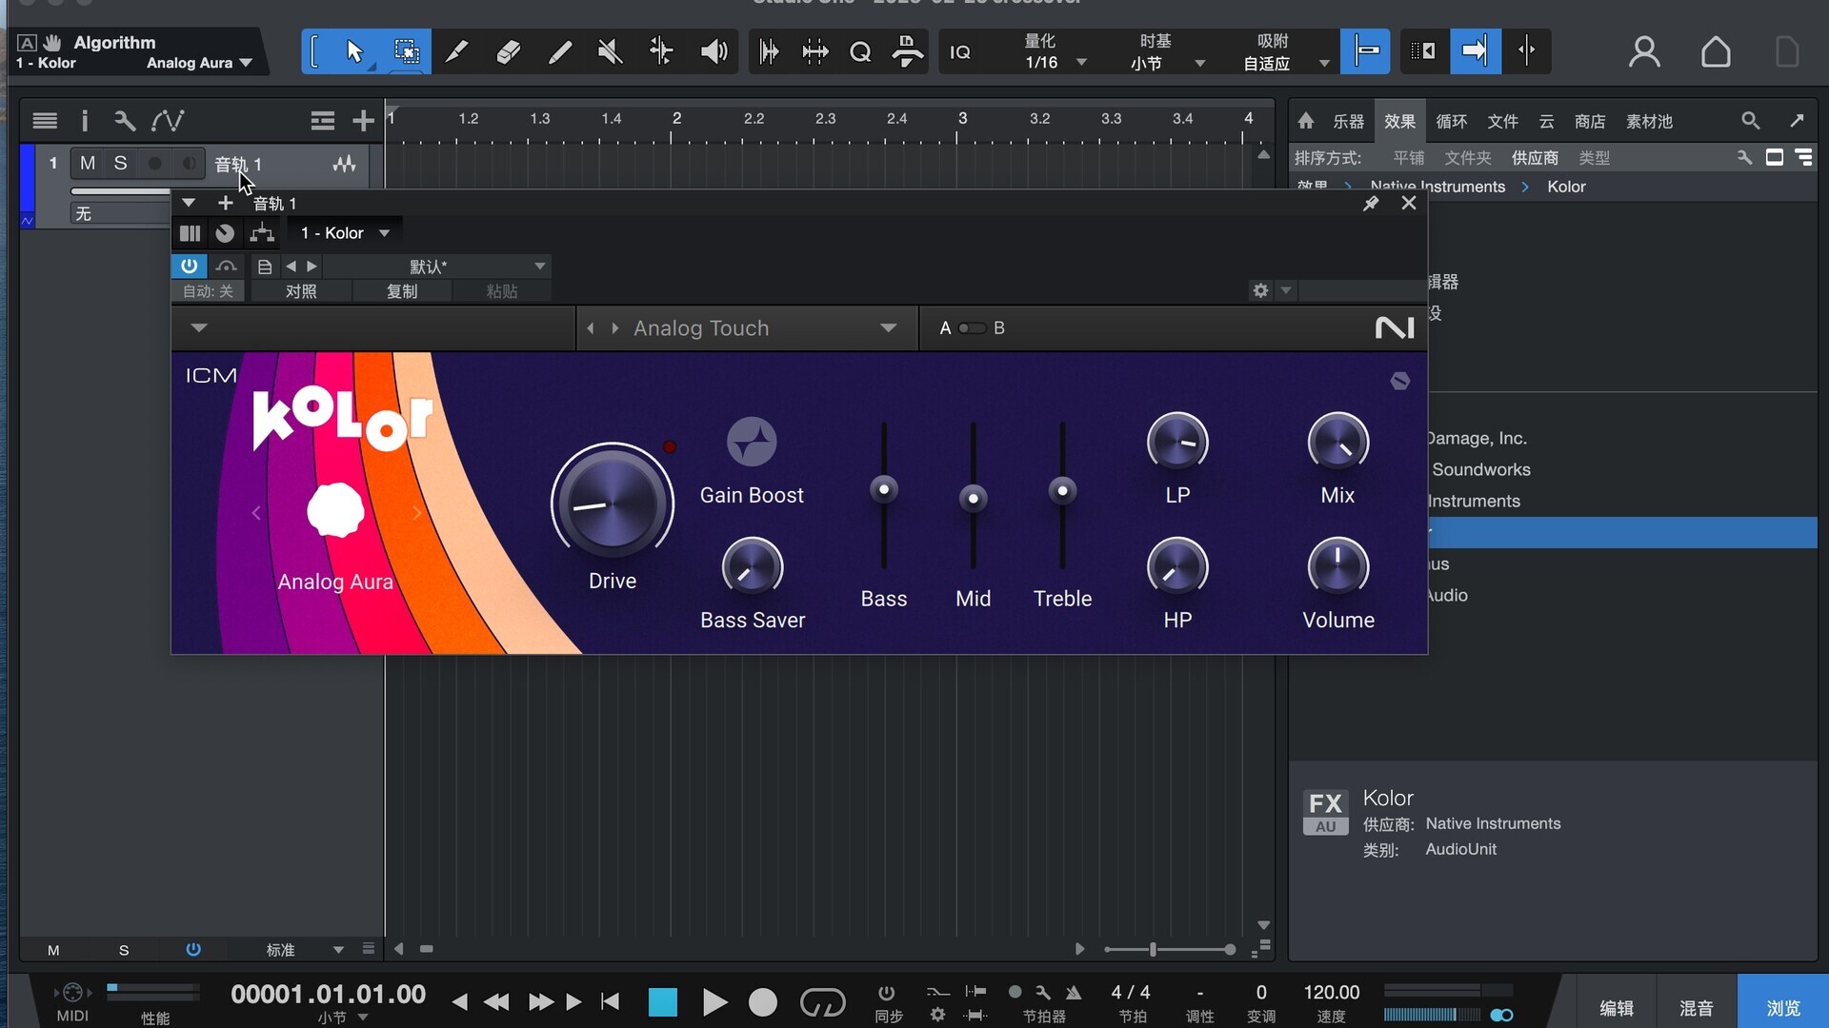Select the Split knife tool
The height and width of the screenshot is (1028, 1829).
[457, 51]
